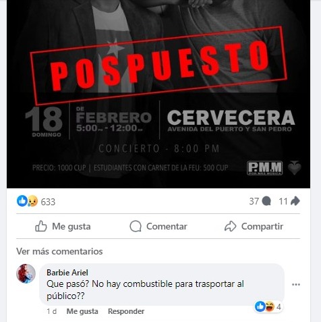
Task: Open Barbie Ariel's profile picture
Action: tap(26, 273)
